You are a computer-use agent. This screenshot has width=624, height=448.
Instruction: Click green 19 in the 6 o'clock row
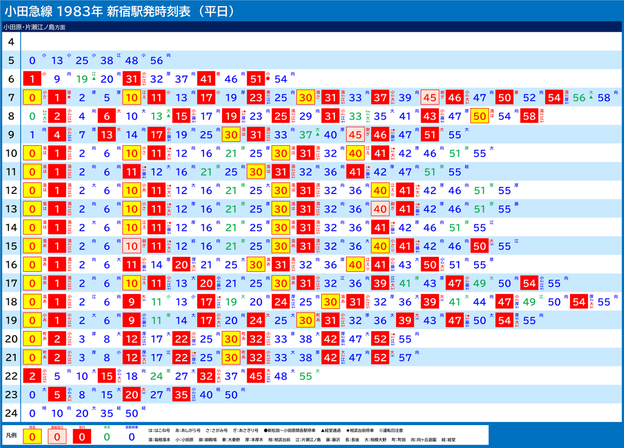(82, 79)
